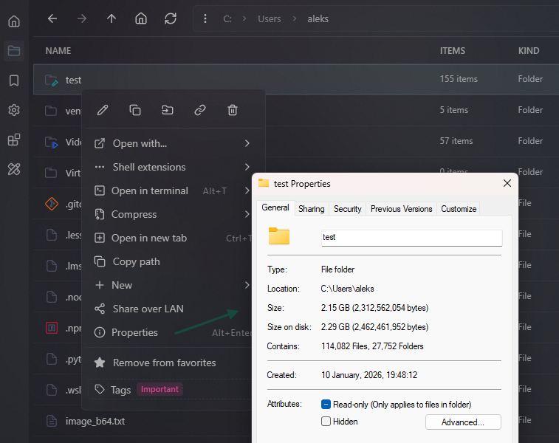Open Home in the left sidebar
The image size is (559, 443).
point(14,21)
